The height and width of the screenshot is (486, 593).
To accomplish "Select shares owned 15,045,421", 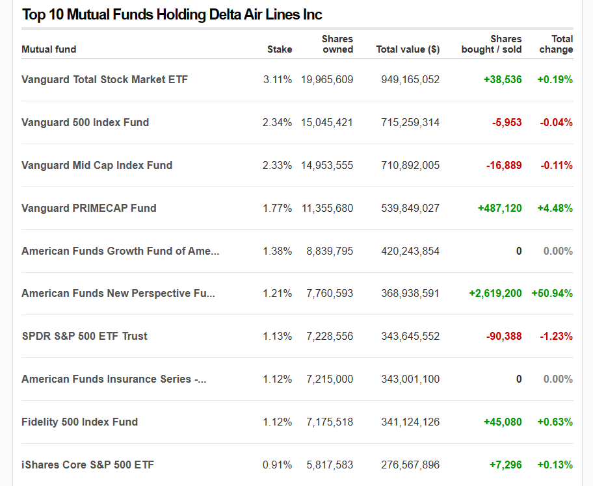I will tap(327, 122).
